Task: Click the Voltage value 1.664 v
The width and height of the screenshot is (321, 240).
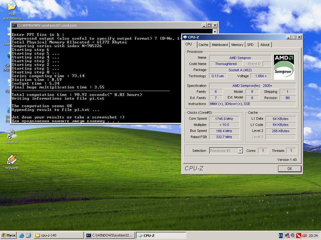Action: 261,76
